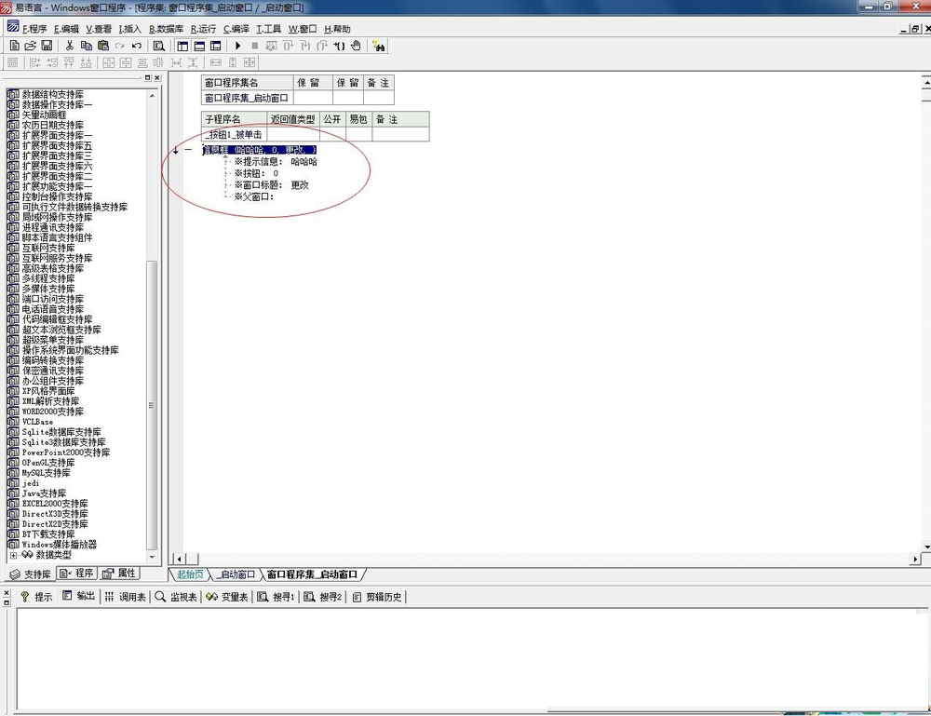Open the 提示 output tab
The image size is (931, 716).
[x=36, y=597]
